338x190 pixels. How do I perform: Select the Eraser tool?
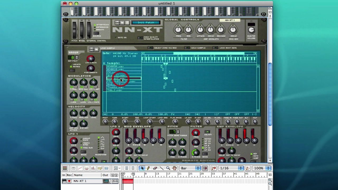pyautogui.click(x=155, y=168)
